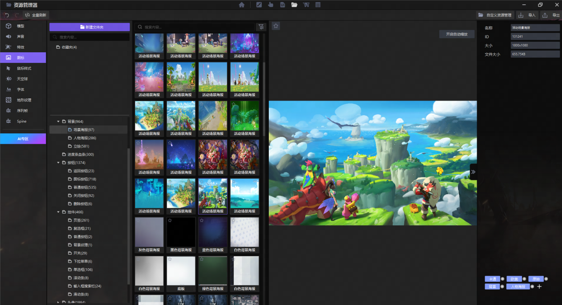Select the 绿色背景海报 thumbnail
The width and height of the screenshot is (562, 305).
(x=213, y=271)
